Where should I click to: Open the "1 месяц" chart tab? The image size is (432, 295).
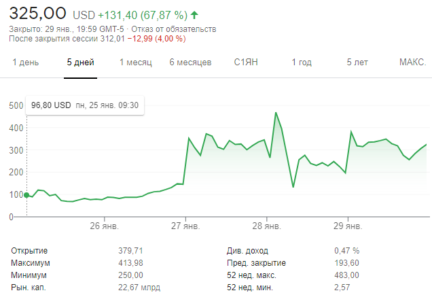tap(135, 63)
